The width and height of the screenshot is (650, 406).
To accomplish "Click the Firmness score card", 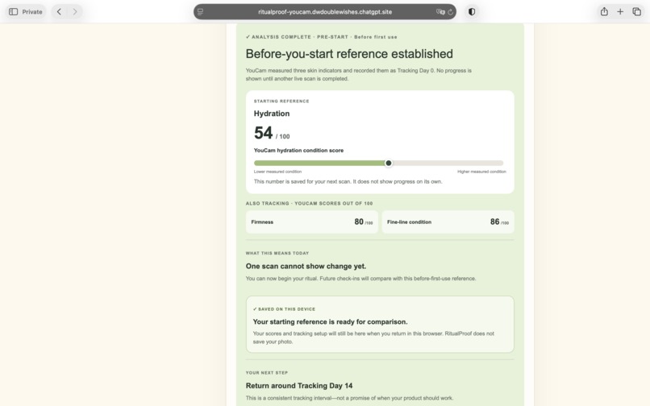I will tap(312, 222).
